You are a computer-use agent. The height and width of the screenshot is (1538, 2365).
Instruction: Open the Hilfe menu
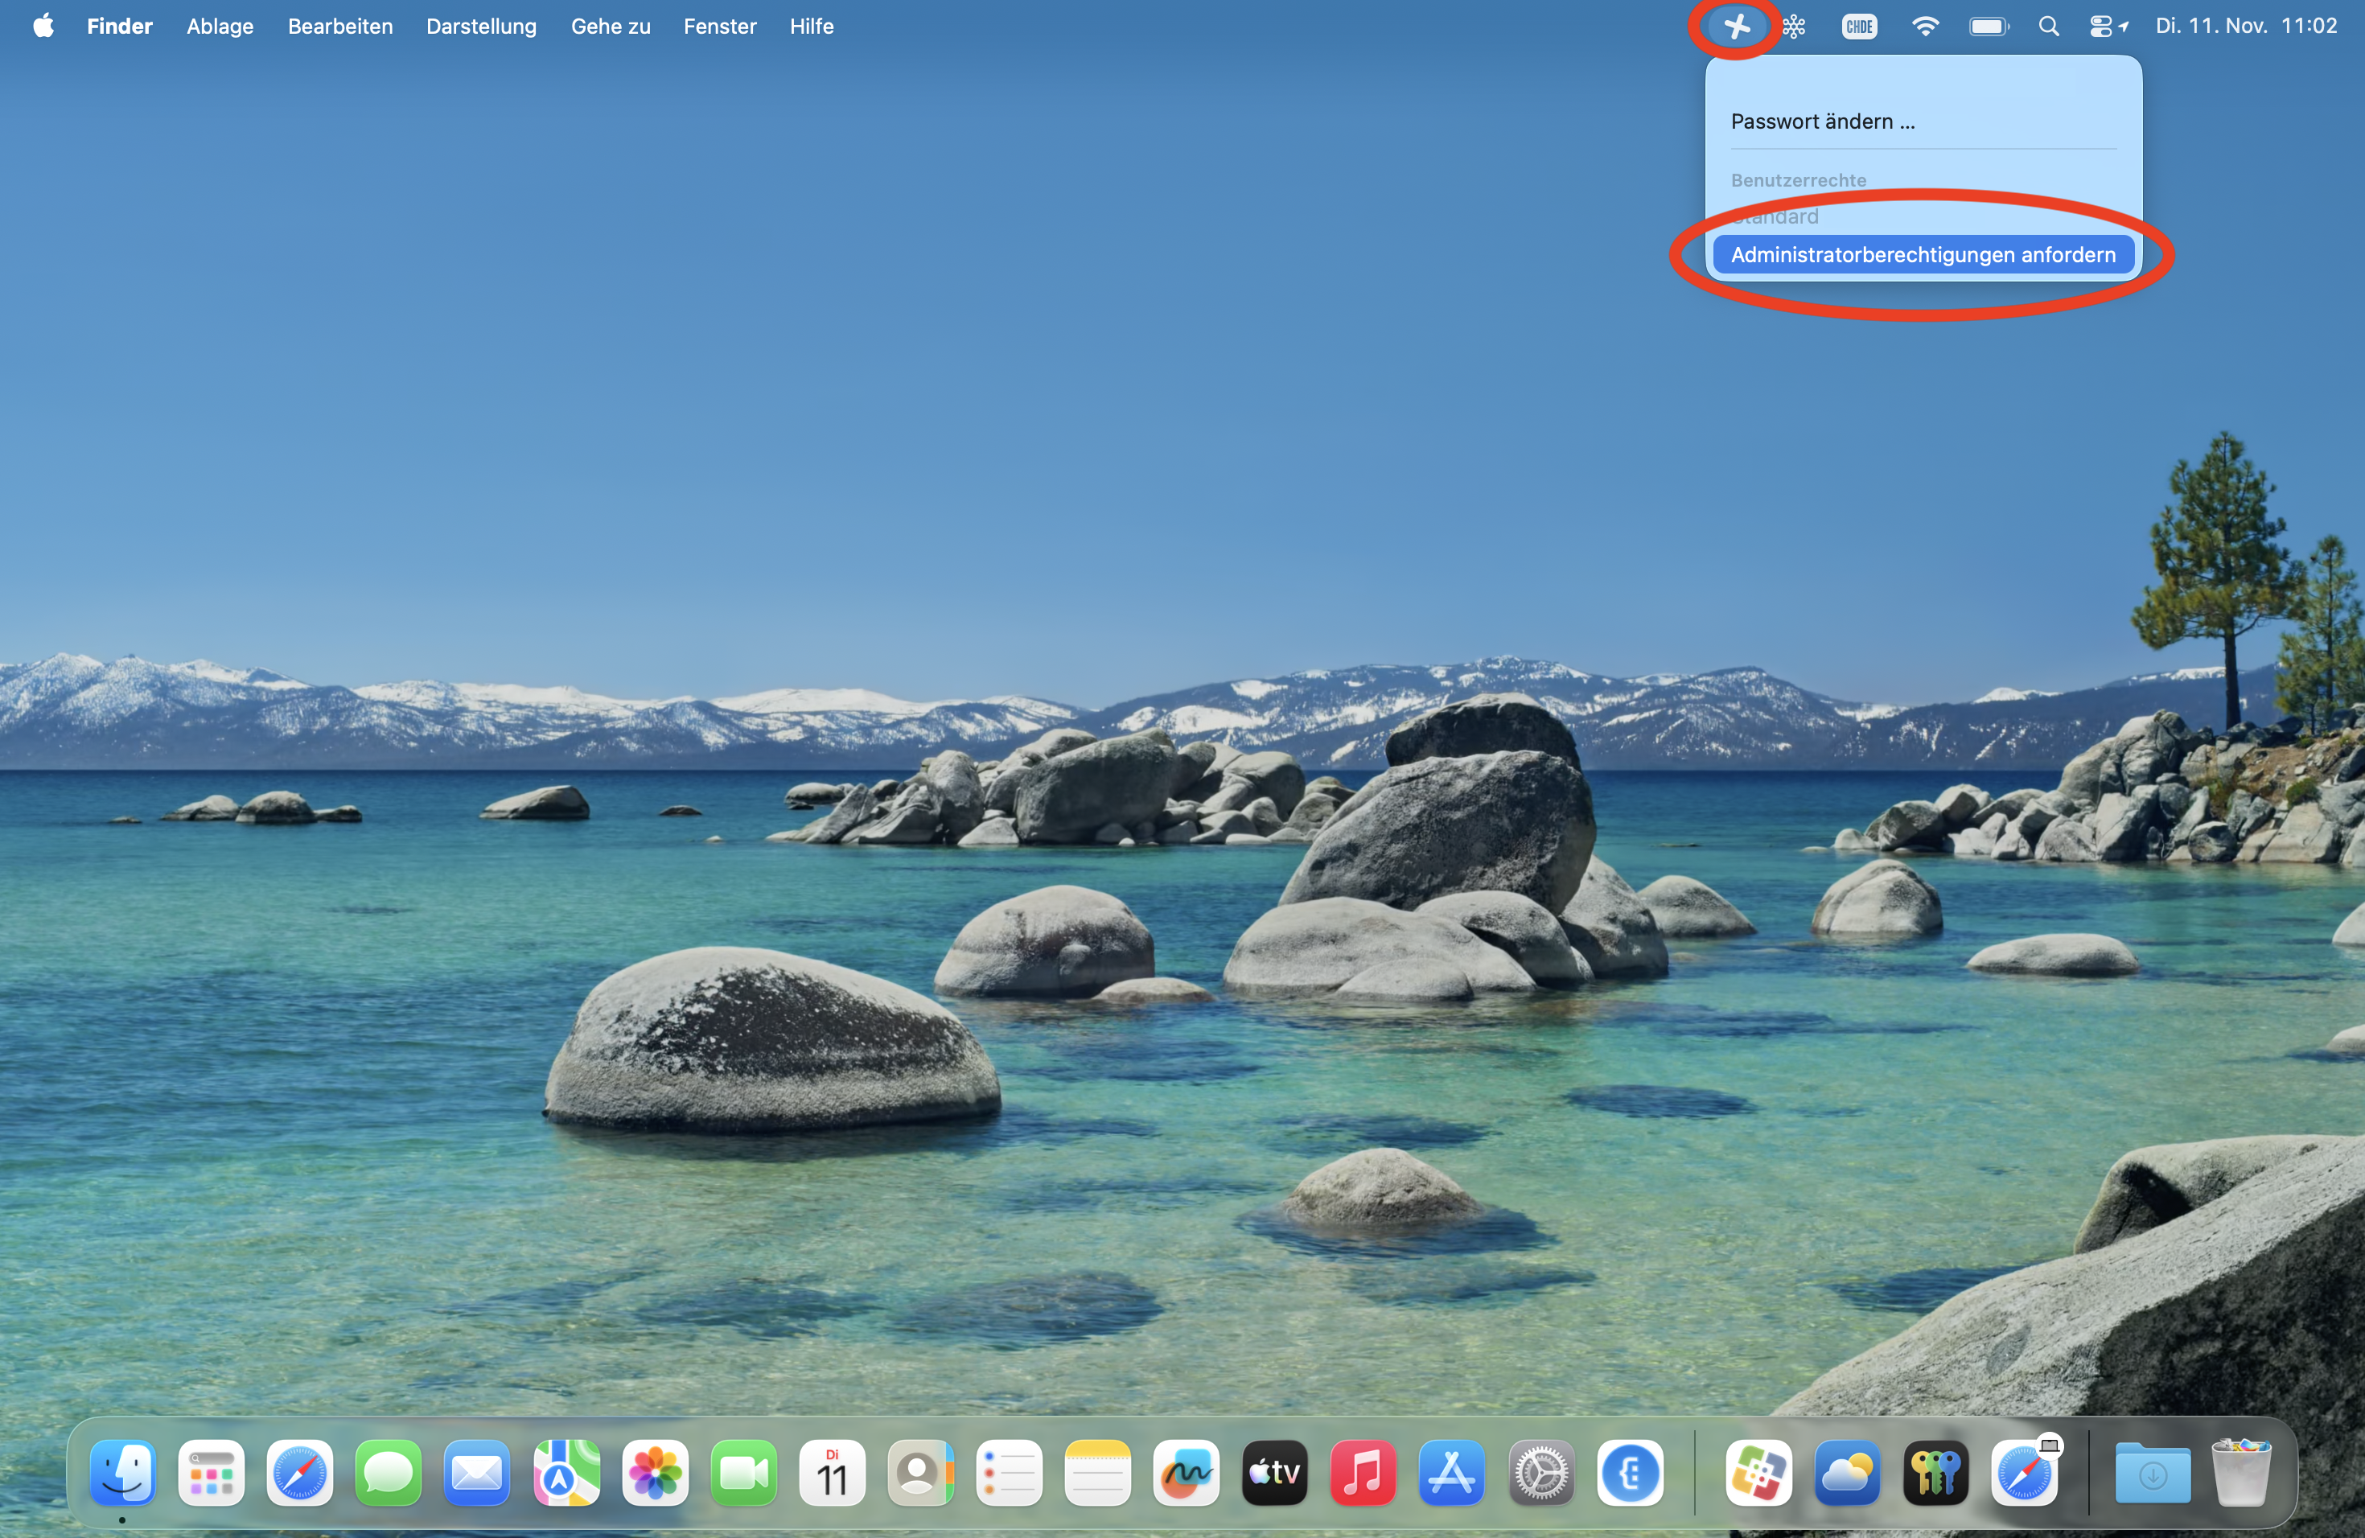click(811, 26)
